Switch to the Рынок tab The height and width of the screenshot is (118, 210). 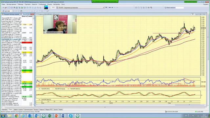coord(10,109)
